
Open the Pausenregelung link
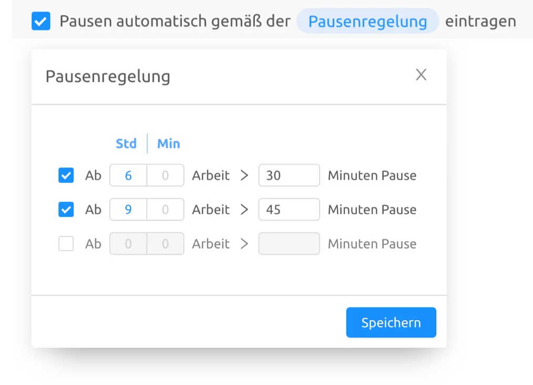[367, 21]
